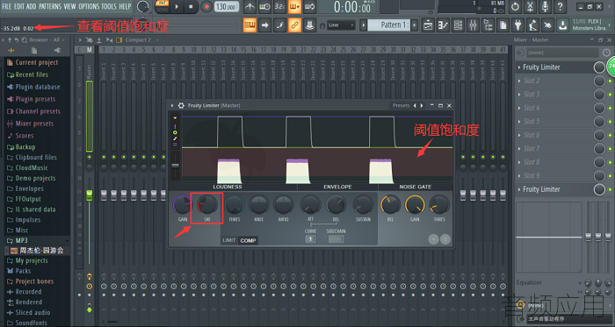This screenshot has width=615, height=327.
Task: Mute the Master track green LED
Action: [x=90, y=157]
